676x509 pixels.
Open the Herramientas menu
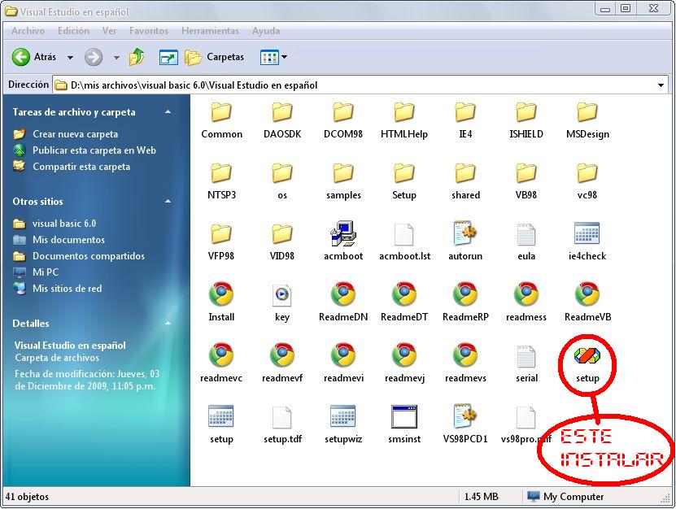[x=210, y=31]
